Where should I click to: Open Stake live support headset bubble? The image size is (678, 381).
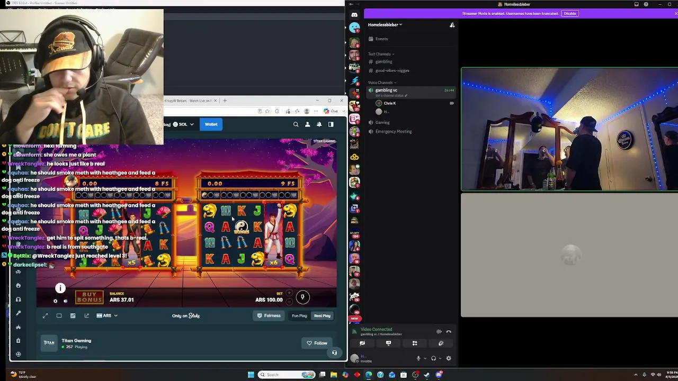tap(334, 353)
